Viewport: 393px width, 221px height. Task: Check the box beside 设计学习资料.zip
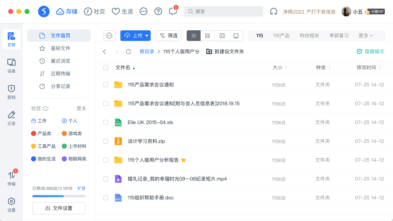pos(106,141)
